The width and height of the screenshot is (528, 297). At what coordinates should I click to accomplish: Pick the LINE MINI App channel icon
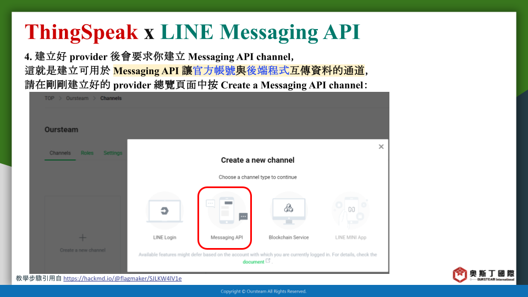(350, 211)
